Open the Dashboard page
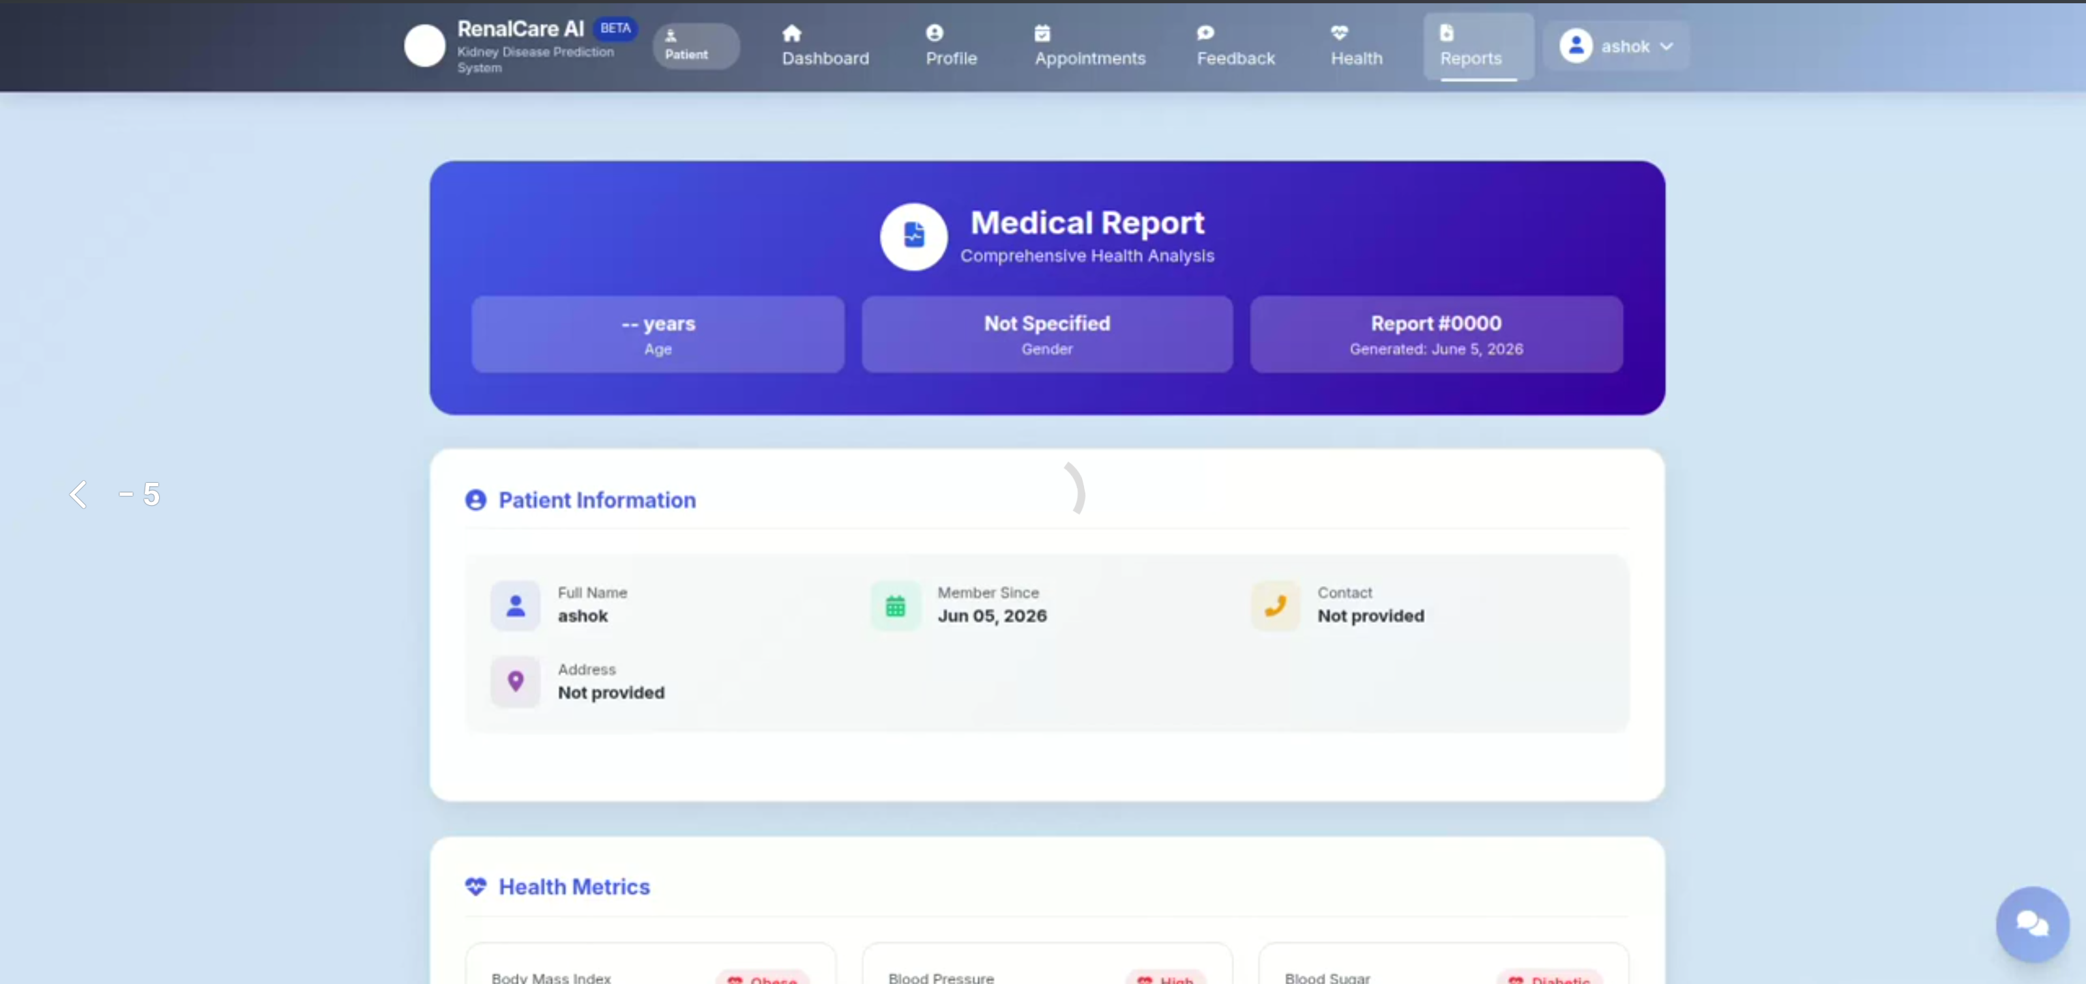The width and height of the screenshot is (2086, 984). pyautogui.click(x=825, y=46)
